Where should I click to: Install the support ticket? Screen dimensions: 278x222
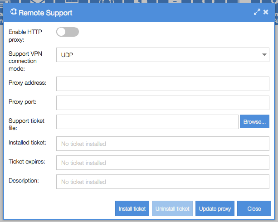click(132, 208)
